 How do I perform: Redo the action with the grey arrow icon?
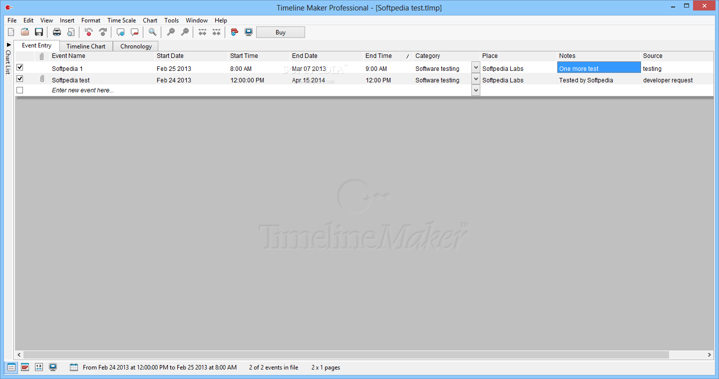point(103,32)
